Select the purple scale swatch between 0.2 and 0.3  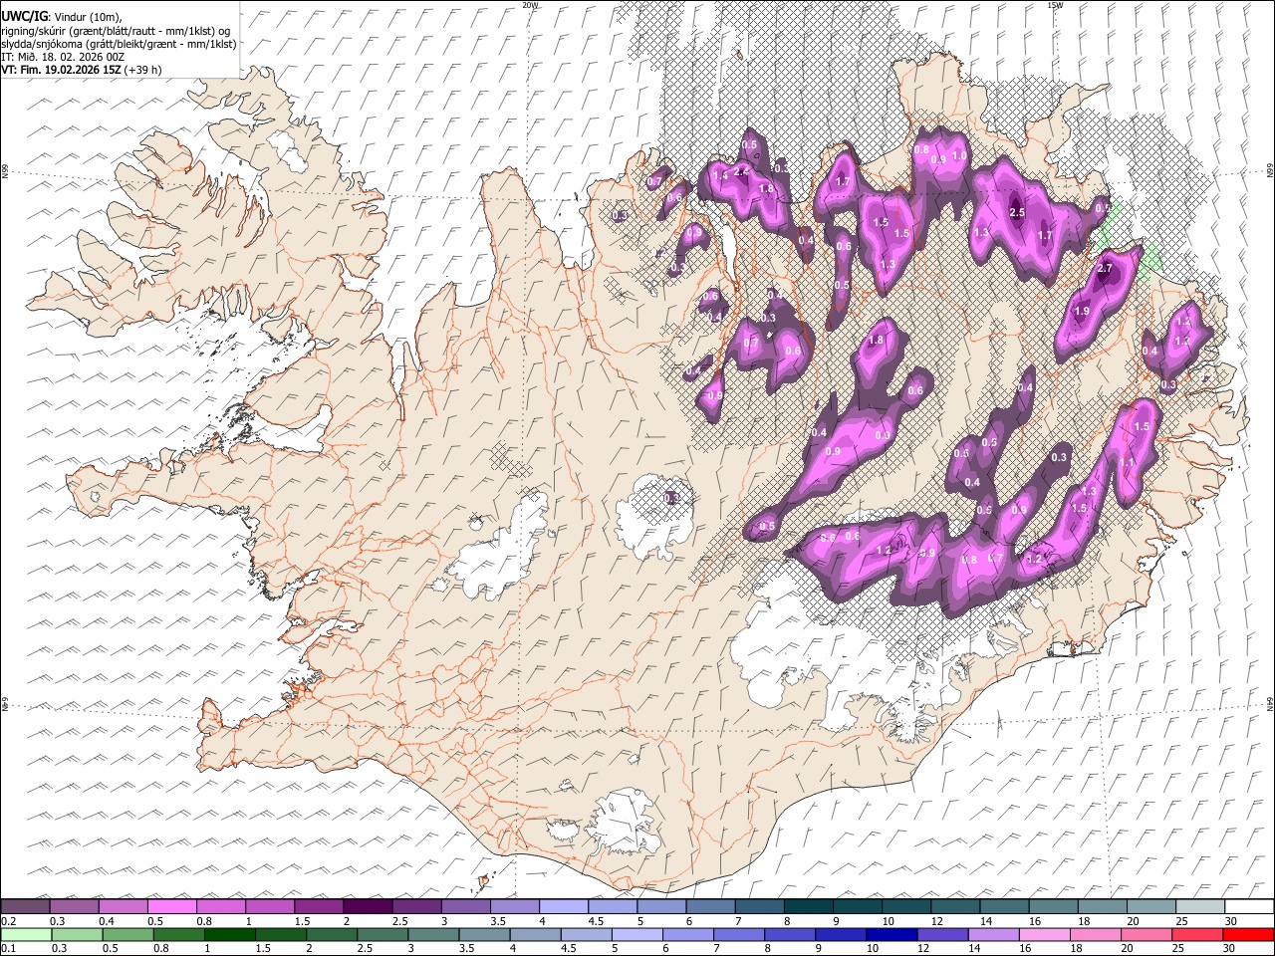[25, 907]
